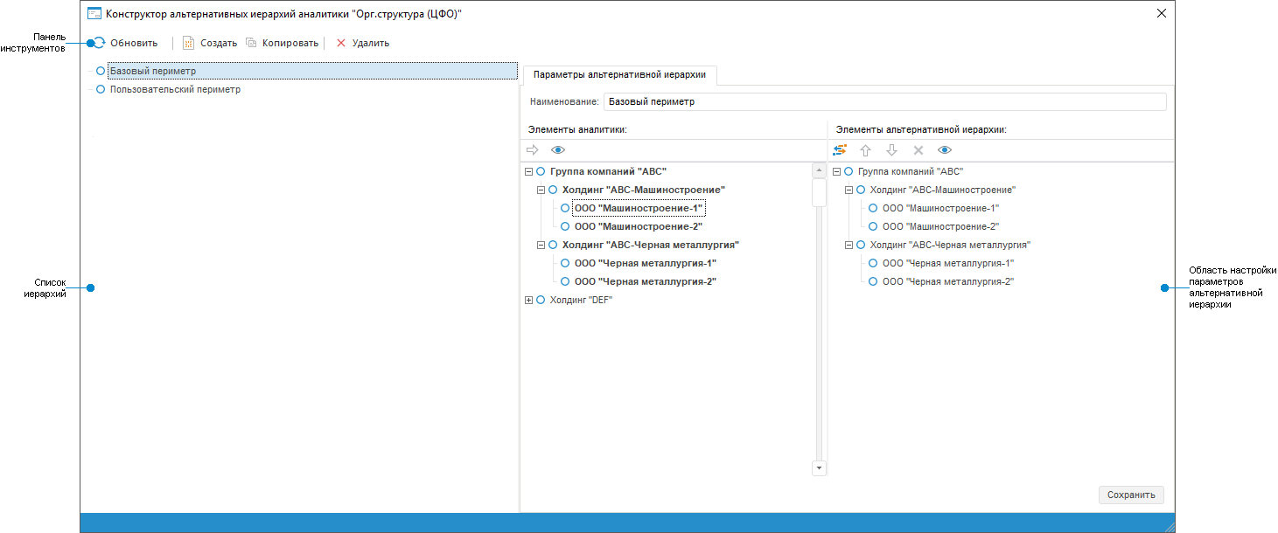Collapse Холдинг "ABC-Черная металлургия" in analytics tree

(541, 245)
